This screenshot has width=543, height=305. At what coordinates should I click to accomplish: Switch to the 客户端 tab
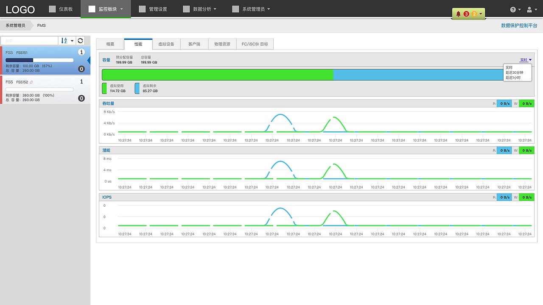tap(194, 44)
